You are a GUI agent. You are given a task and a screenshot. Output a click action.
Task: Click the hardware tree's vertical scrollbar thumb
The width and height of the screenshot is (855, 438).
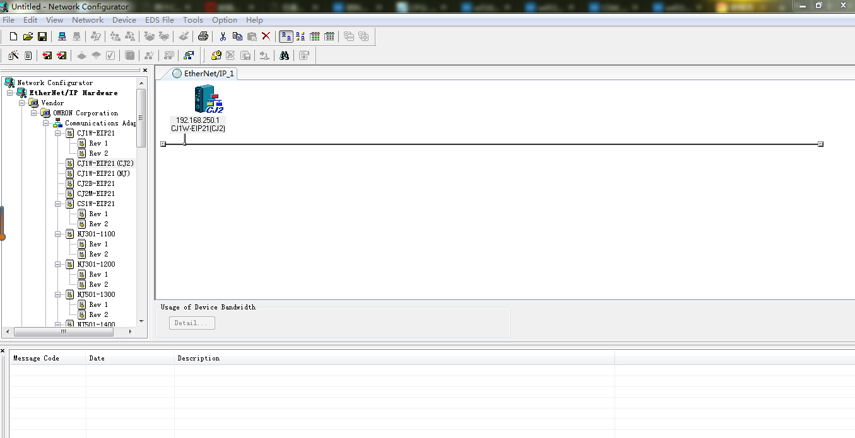(x=141, y=117)
